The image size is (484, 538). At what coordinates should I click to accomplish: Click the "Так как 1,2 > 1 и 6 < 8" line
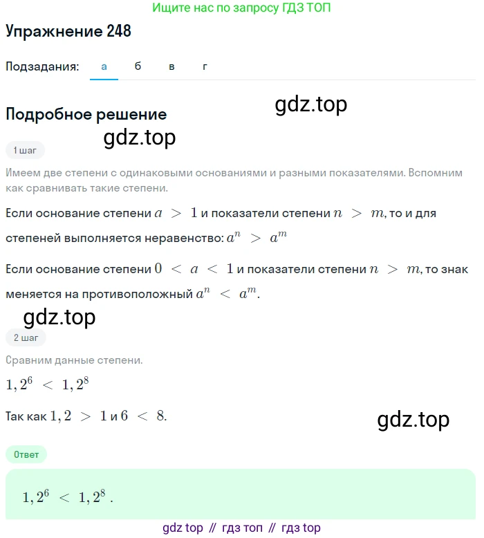(86, 416)
